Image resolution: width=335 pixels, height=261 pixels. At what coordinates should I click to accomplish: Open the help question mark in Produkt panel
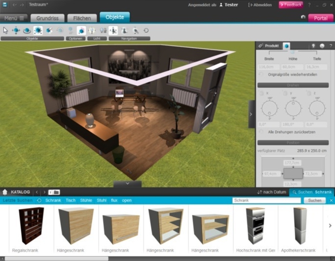point(326,46)
